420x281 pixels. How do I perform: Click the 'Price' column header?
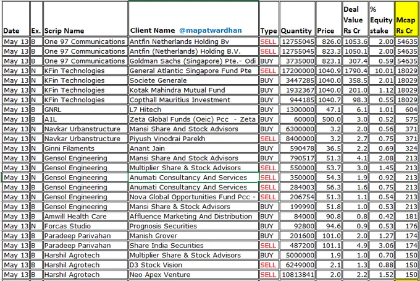click(x=329, y=19)
